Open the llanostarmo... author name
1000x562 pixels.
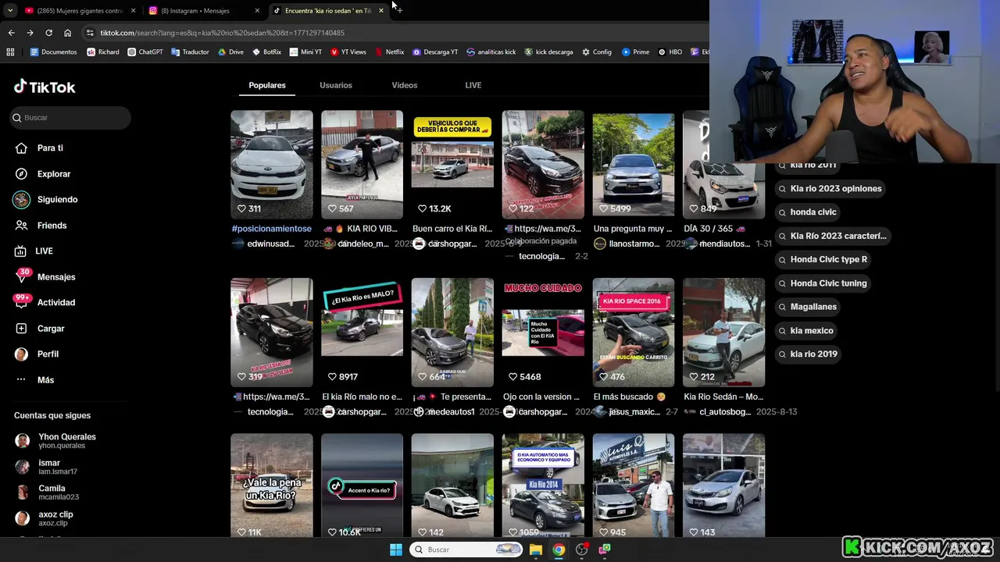pos(635,244)
